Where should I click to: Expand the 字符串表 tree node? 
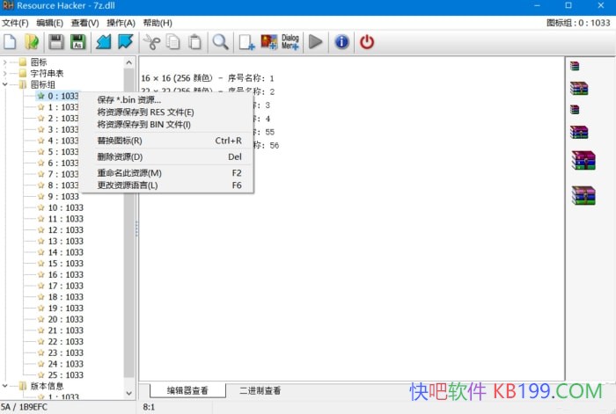pos(6,74)
